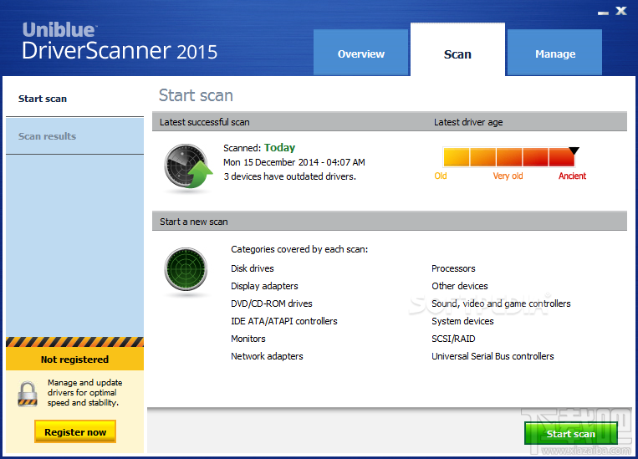Open the Manage tab
The width and height of the screenshot is (638, 459).
click(555, 53)
